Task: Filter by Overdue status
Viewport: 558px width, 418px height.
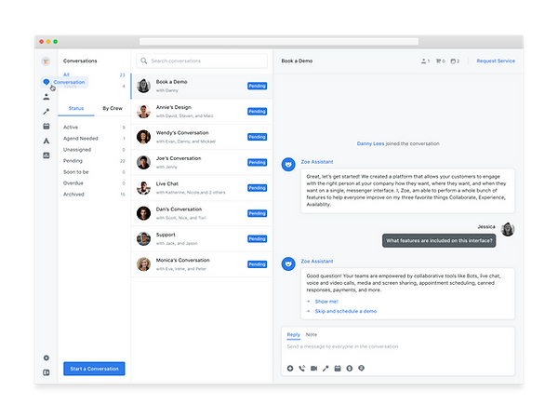Action: tap(94, 183)
